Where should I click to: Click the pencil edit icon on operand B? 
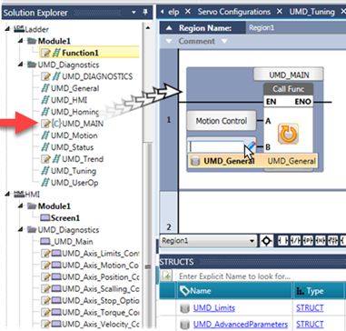251,146
